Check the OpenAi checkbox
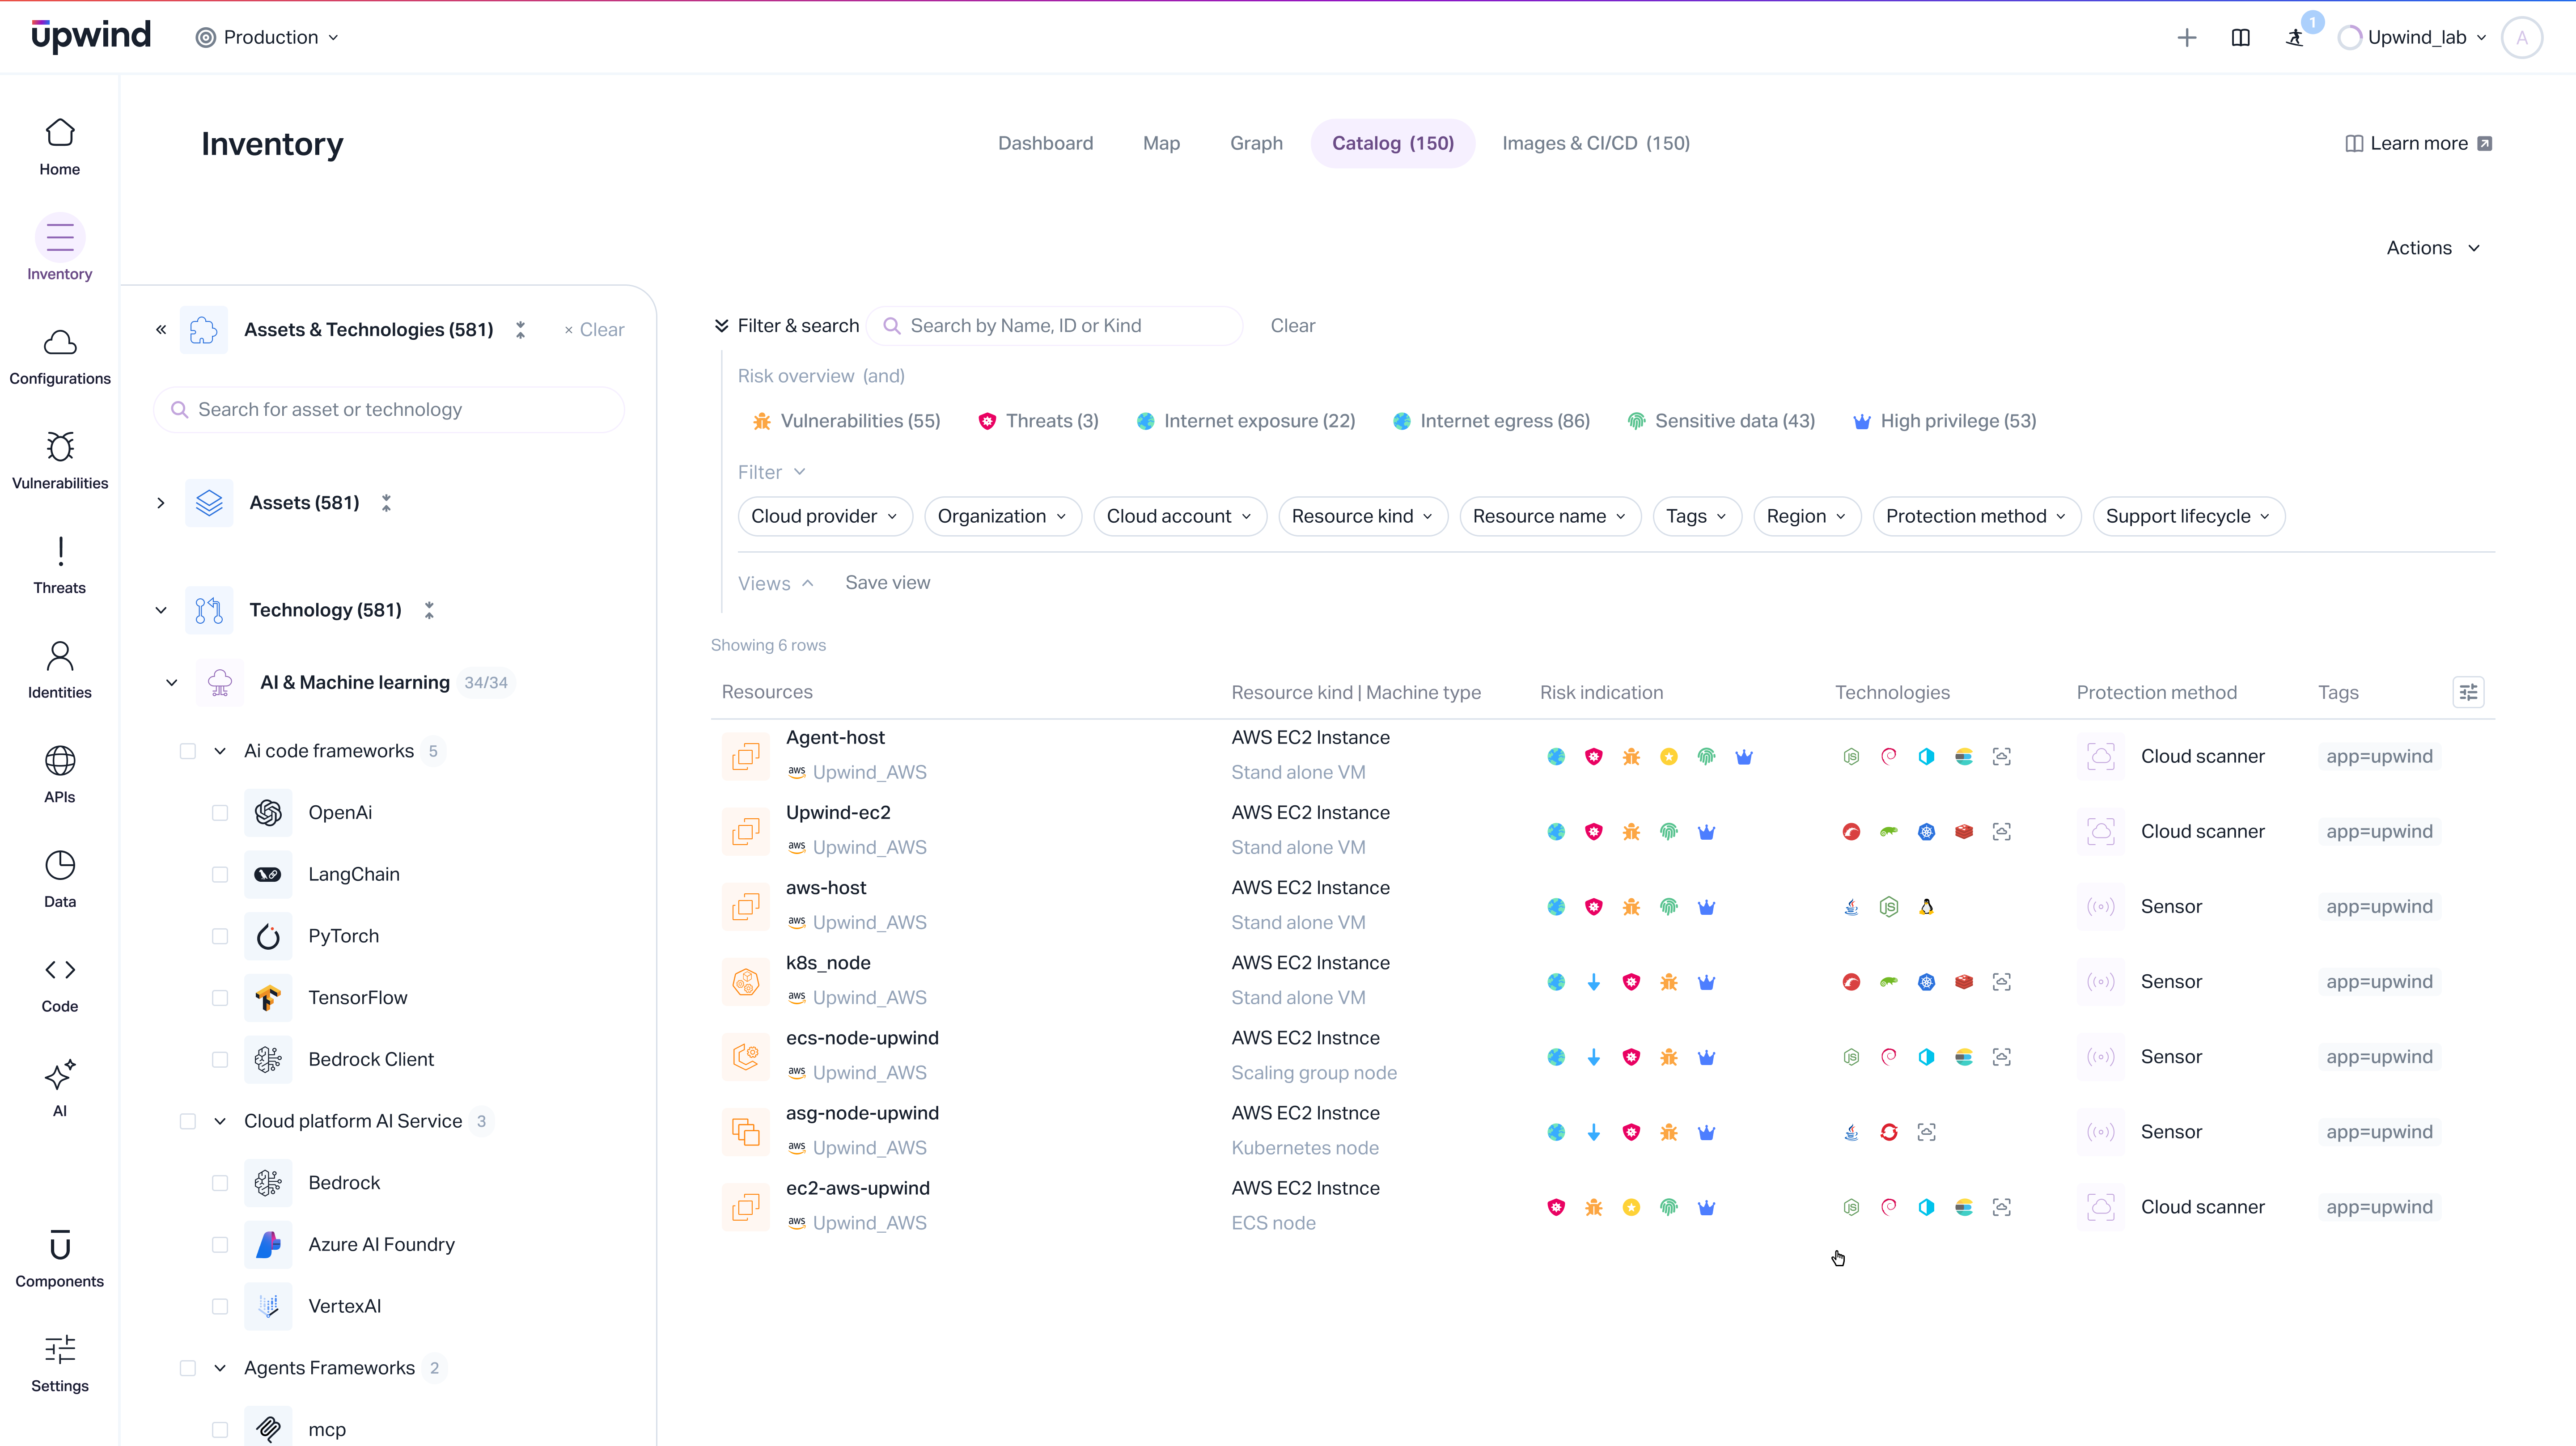The height and width of the screenshot is (1446, 2576). click(220, 813)
